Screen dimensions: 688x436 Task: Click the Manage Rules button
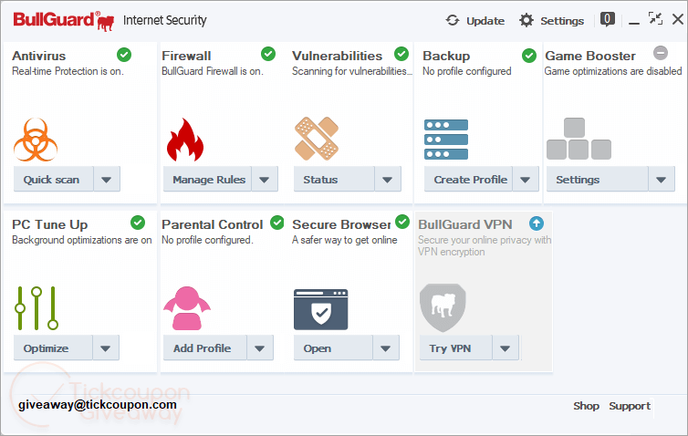point(207,180)
